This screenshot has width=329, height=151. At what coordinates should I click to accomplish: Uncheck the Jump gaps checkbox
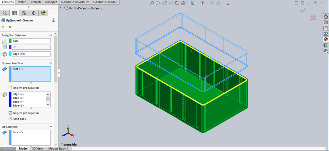click(x=10, y=119)
